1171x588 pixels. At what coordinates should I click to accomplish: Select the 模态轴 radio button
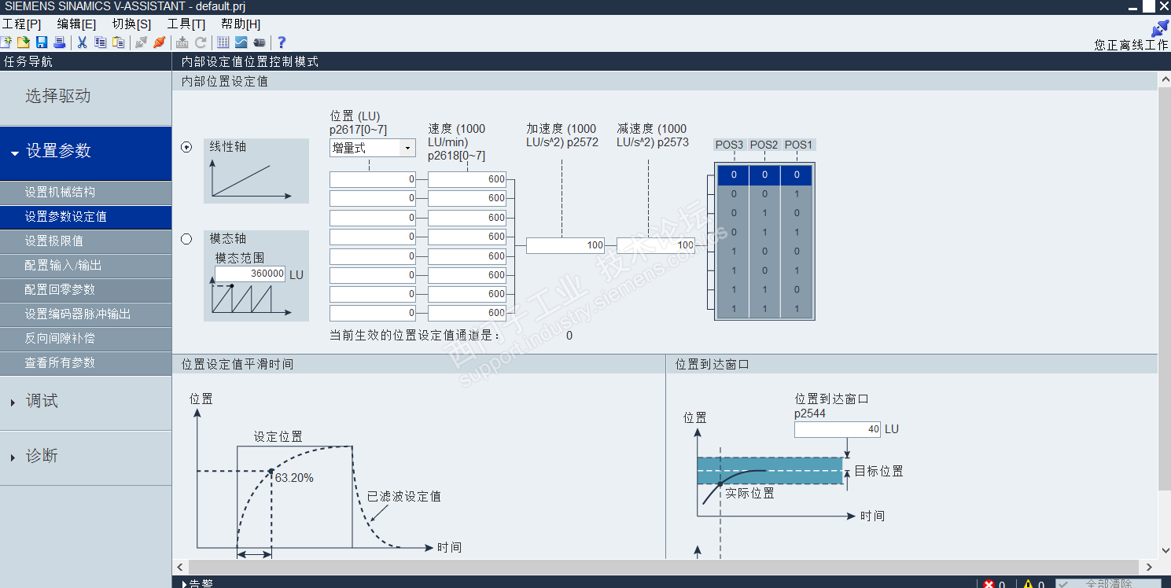186,239
